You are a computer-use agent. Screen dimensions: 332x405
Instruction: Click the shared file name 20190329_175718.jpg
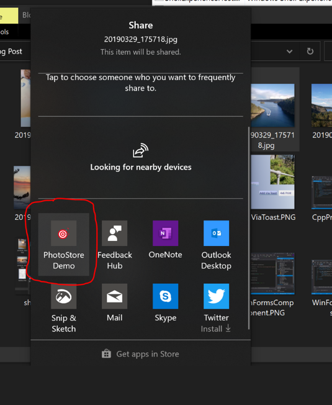pos(141,39)
